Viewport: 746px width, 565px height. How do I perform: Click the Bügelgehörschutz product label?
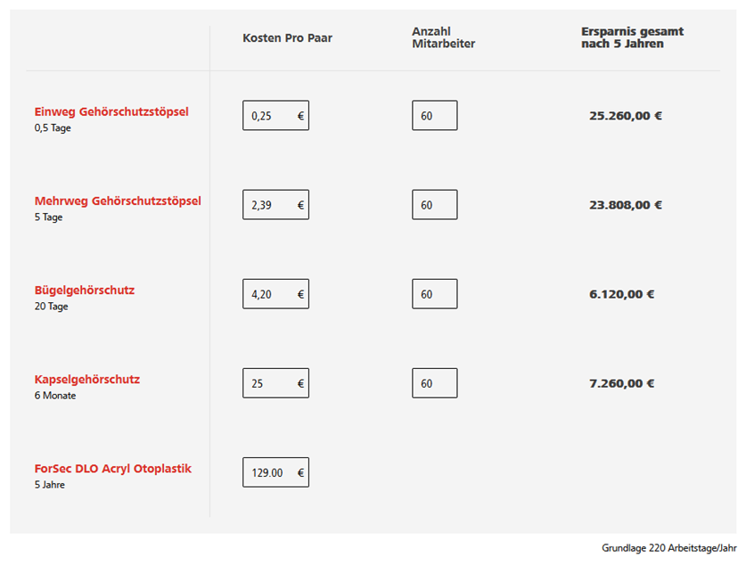tap(85, 290)
